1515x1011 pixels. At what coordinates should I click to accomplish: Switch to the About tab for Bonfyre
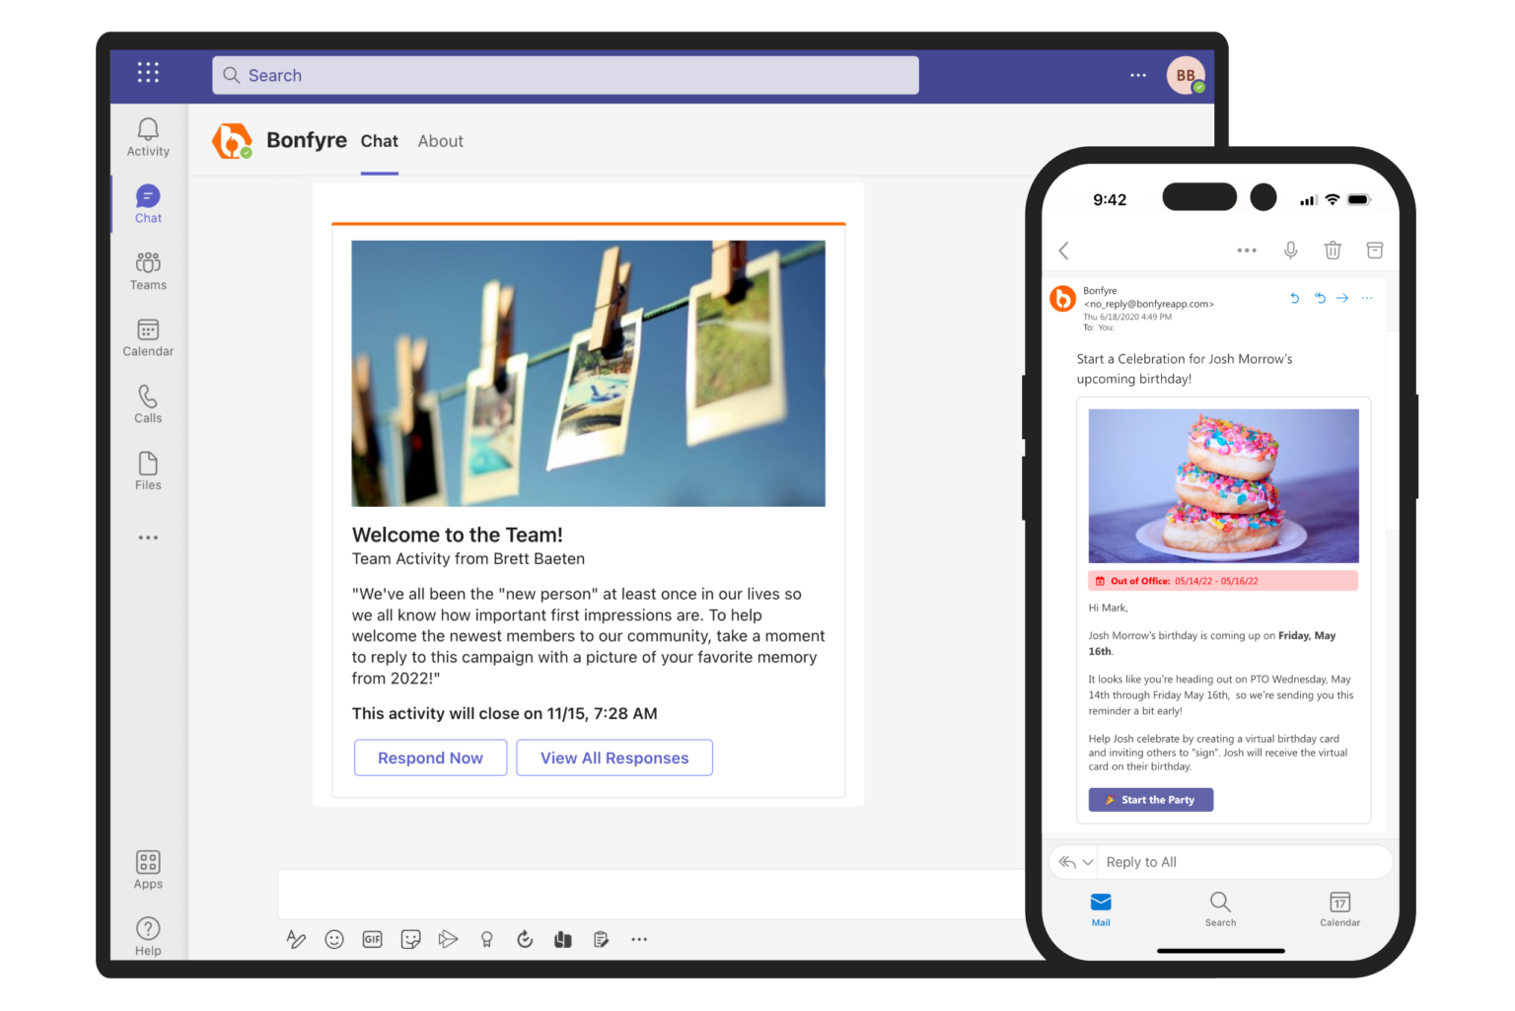tap(440, 141)
